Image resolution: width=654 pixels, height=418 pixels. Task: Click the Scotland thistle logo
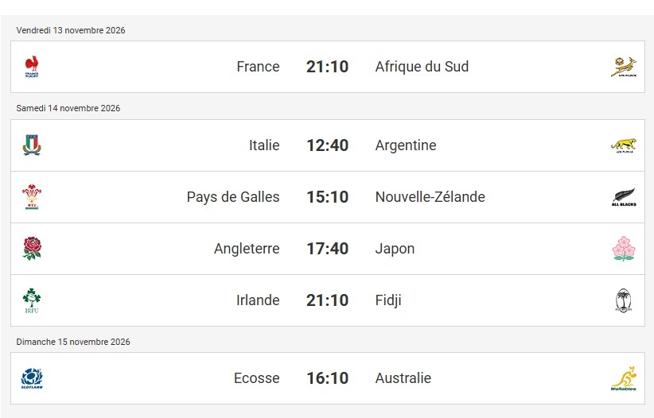tap(32, 378)
